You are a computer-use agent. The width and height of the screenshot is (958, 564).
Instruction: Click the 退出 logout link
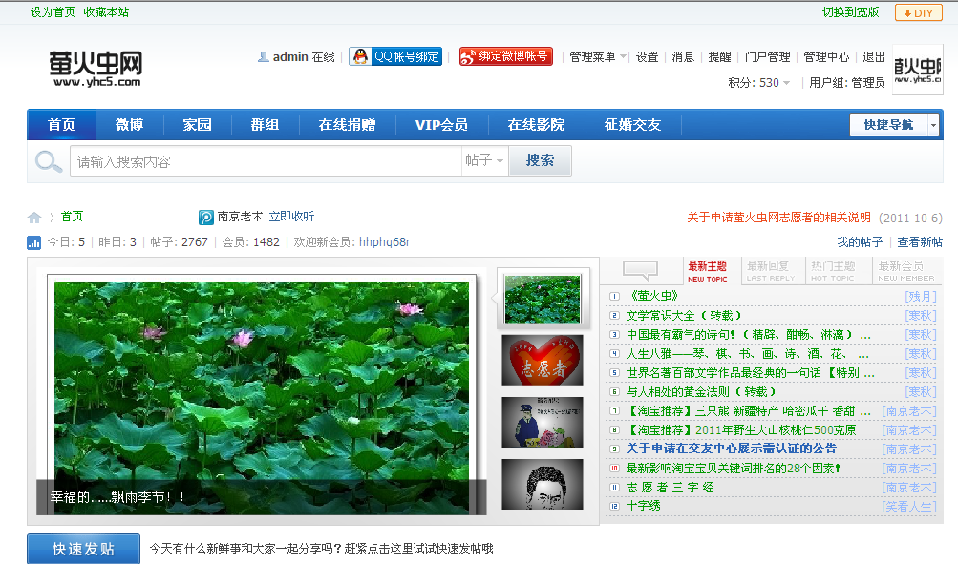(x=874, y=56)
